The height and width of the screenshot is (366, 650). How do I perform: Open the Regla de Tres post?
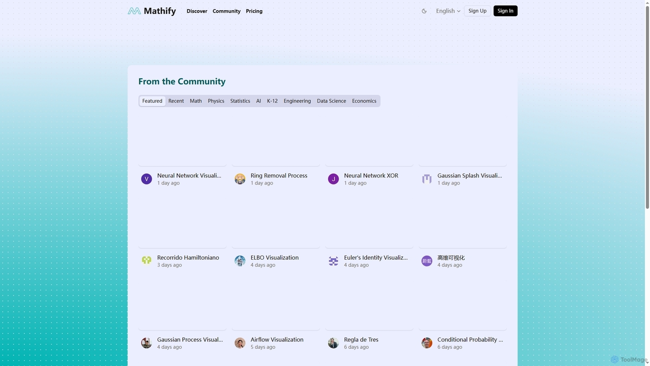pos(361,340)
